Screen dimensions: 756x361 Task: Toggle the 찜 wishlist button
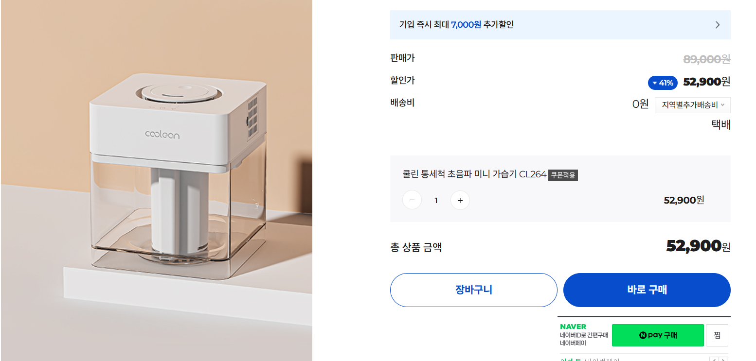pyautogui.click(x=718, y=335)
